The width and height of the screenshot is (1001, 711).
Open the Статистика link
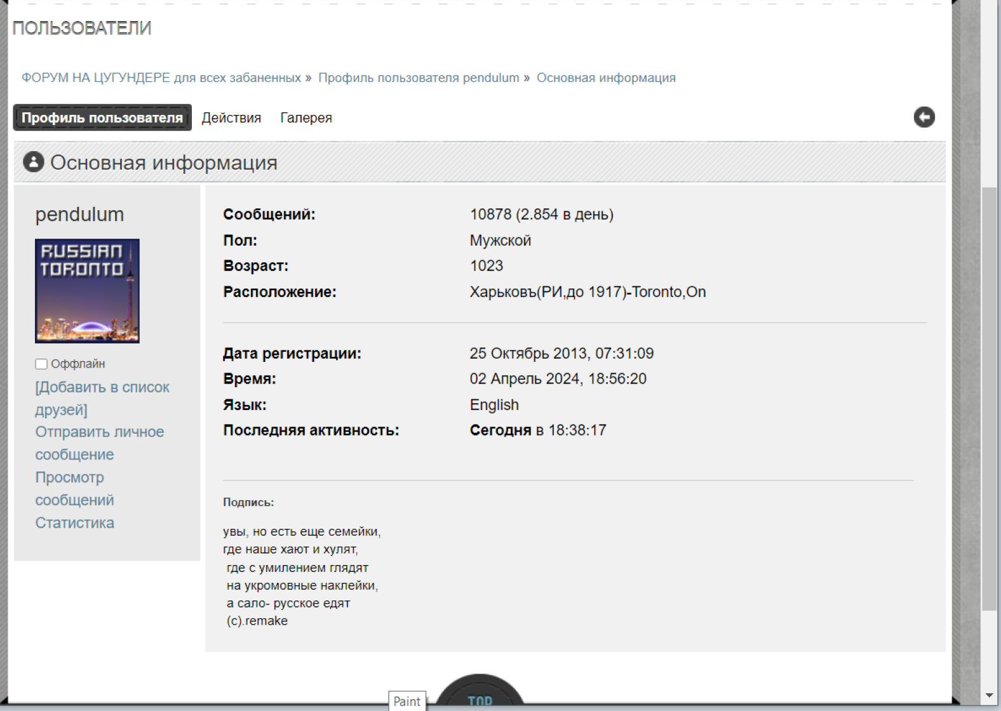tap(74, 522)
